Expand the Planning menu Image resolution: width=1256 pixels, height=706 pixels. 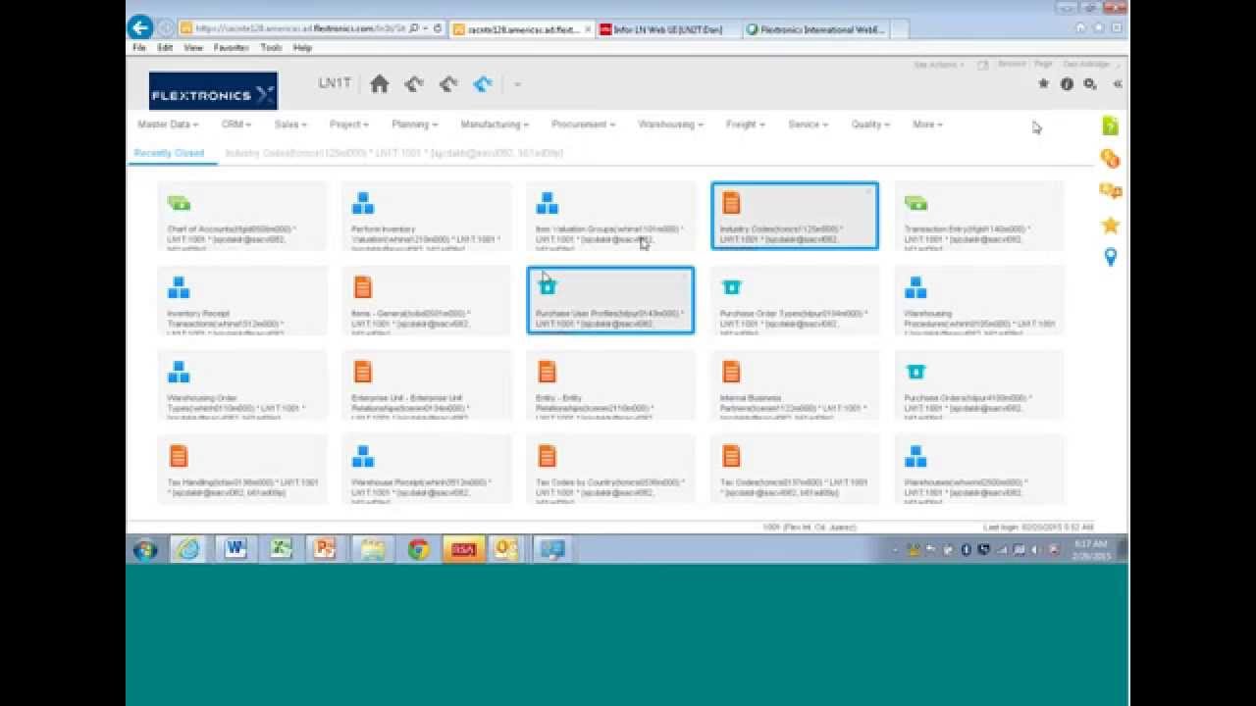(414, 125)
